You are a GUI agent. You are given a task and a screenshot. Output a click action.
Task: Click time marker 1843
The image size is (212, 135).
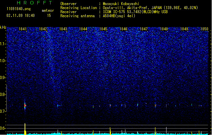point(63,29)
